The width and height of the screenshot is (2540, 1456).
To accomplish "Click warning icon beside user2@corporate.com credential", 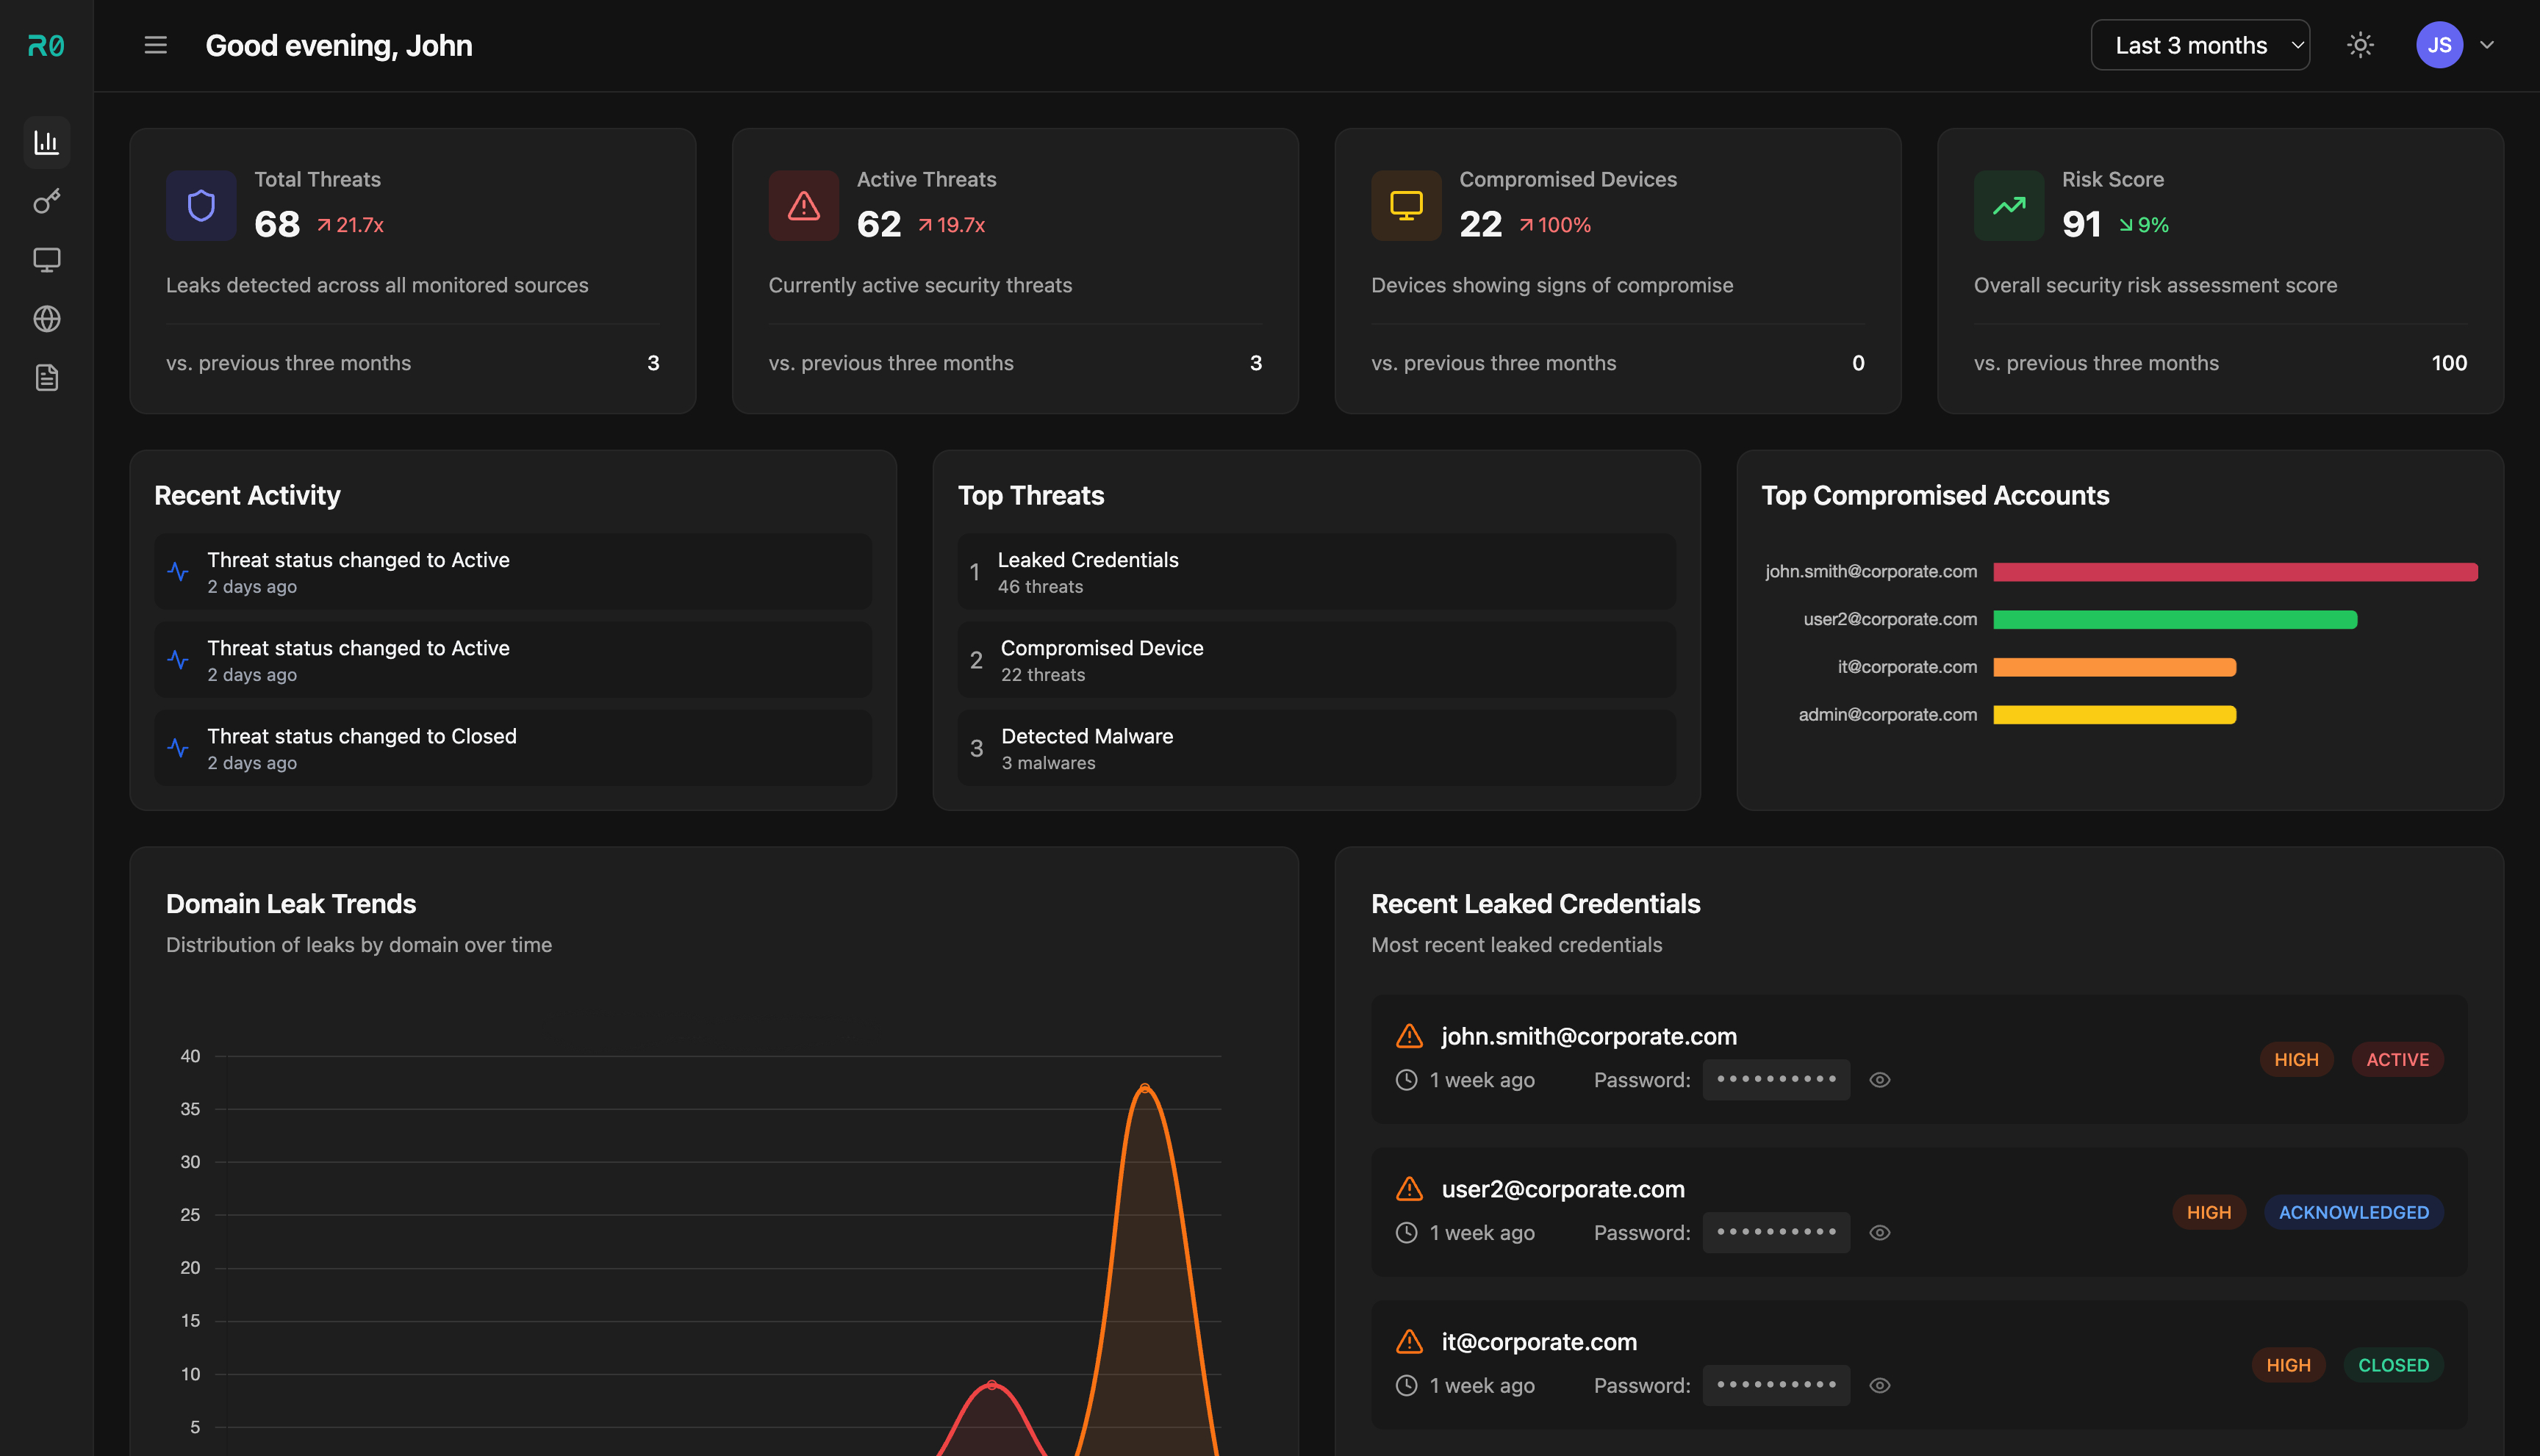I will [x=1410, y=1189].
